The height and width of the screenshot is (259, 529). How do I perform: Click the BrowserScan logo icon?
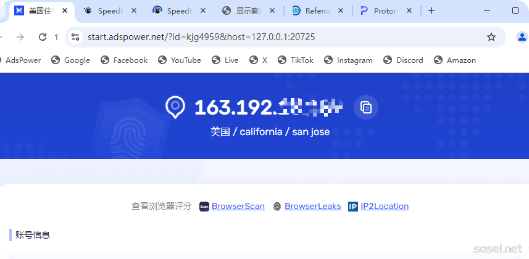point(204,207)
